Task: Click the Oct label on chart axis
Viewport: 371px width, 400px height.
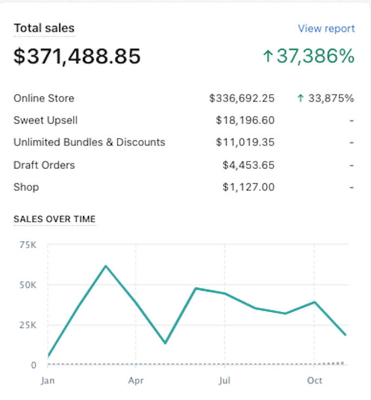Action: (315, 380)
